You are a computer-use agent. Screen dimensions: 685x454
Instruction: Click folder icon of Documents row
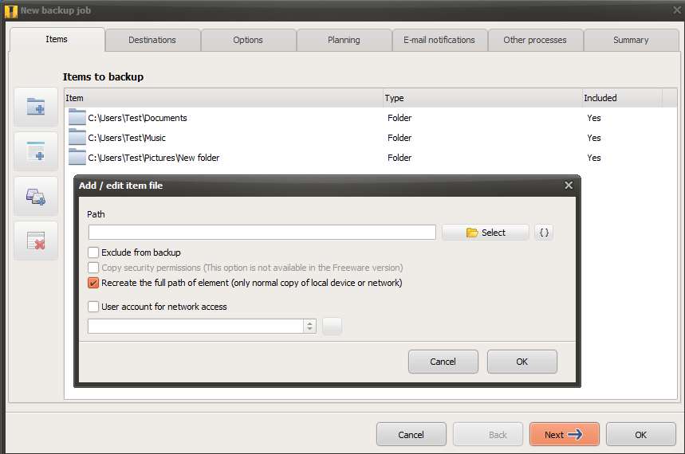(77, 117)
